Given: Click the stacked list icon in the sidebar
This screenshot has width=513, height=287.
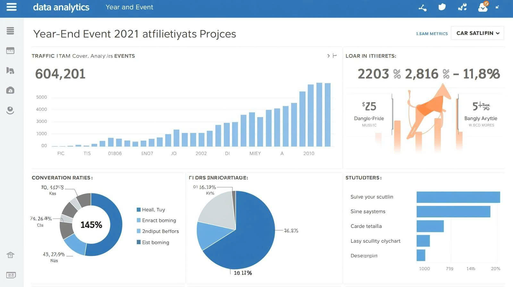Looking at the screenshot, I should [x=10, y=31].
